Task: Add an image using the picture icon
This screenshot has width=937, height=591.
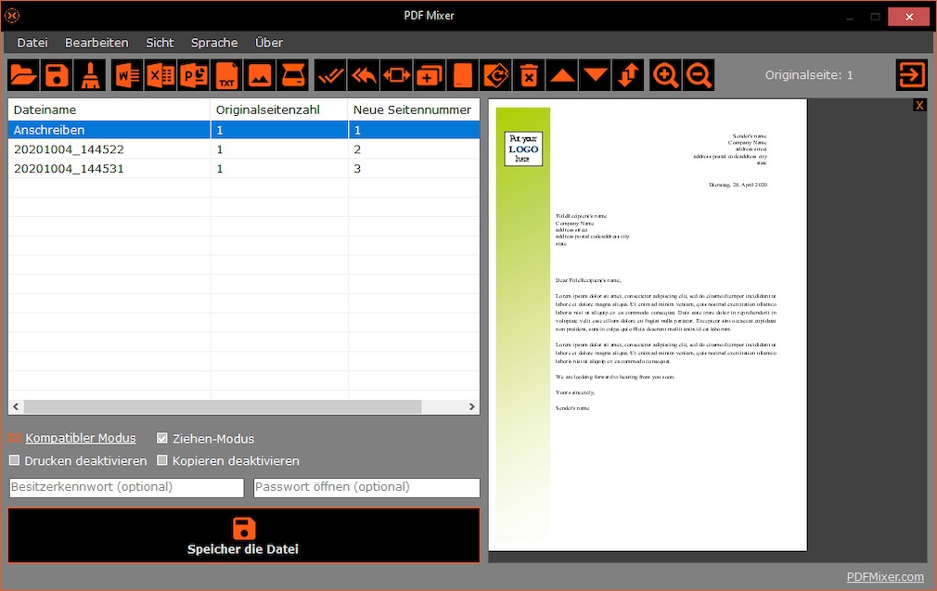Action: (x=260, y=75)
